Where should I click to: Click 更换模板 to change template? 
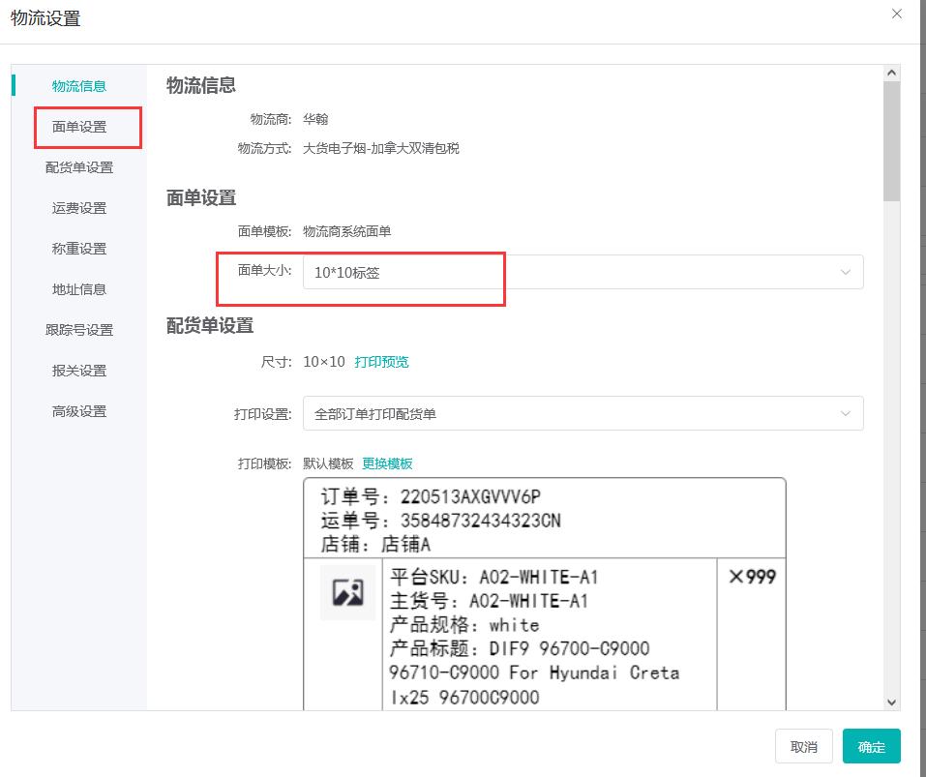[387, 463]
